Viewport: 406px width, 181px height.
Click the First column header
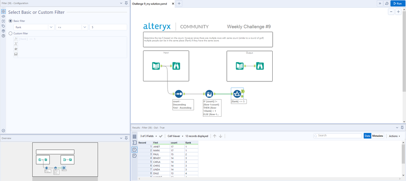(161, 143)
